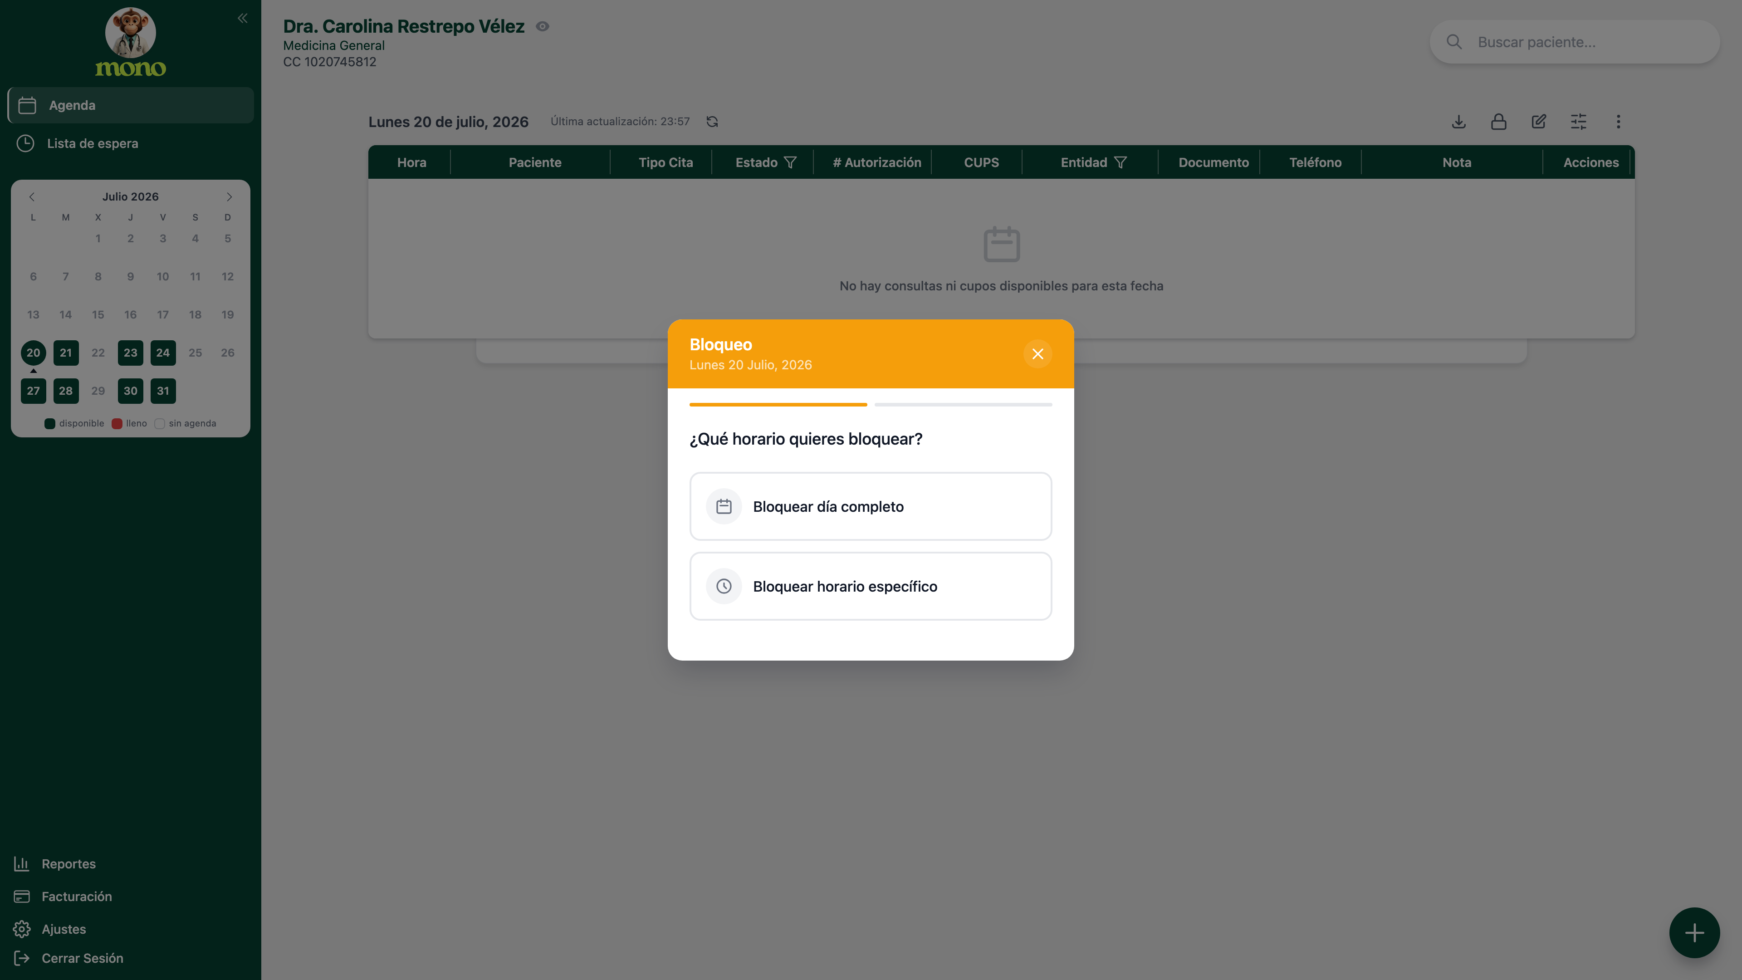Focus the Buscar paciente search field
Screen dimensions: 1742x980
[1575, 42]
